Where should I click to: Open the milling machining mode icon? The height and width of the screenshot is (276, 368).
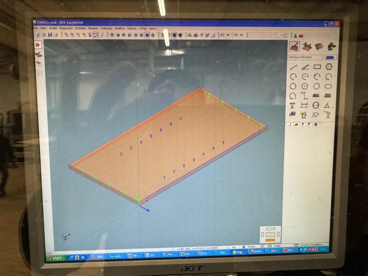(x=307, y=46)
